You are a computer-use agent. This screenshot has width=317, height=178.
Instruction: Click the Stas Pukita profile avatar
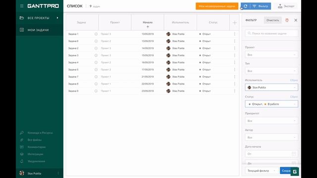tap(22, 173)
